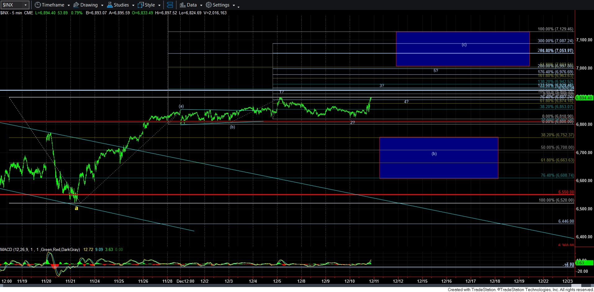Expand the Style dropdown arrow
594x292 pixels.
tap(159, 5)
